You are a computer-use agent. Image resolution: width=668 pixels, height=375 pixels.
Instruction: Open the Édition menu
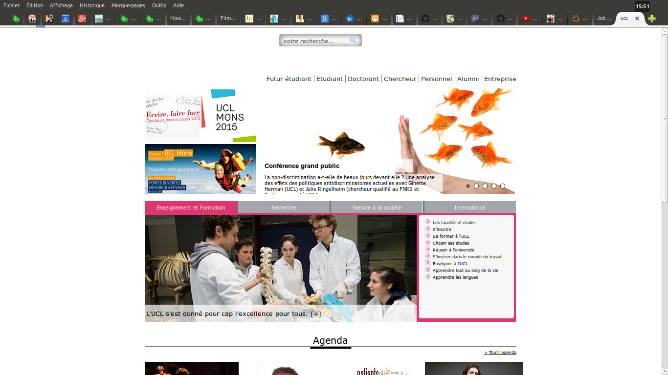point(35,5)
